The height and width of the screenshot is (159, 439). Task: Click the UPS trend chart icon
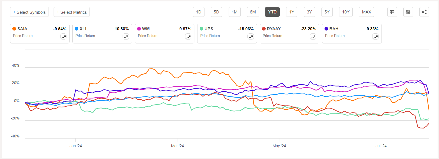click(250, 36)
